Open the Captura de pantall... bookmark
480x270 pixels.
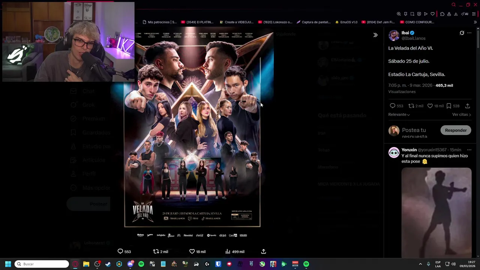pyautogui.click(x=313, y=22)
